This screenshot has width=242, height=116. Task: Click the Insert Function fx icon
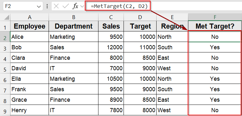76,6
